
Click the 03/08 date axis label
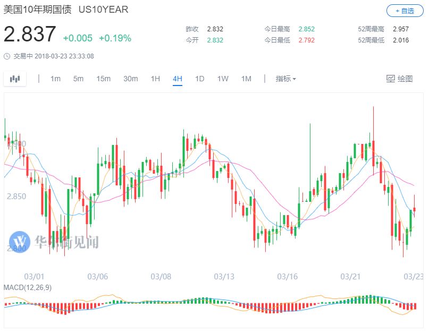[161, 276]
